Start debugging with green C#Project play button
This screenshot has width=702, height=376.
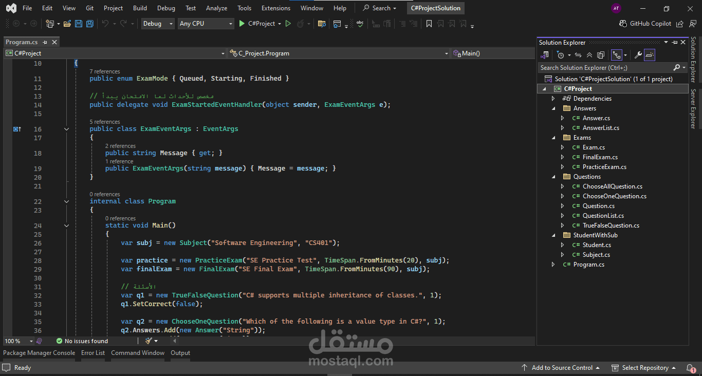(260, 24)
